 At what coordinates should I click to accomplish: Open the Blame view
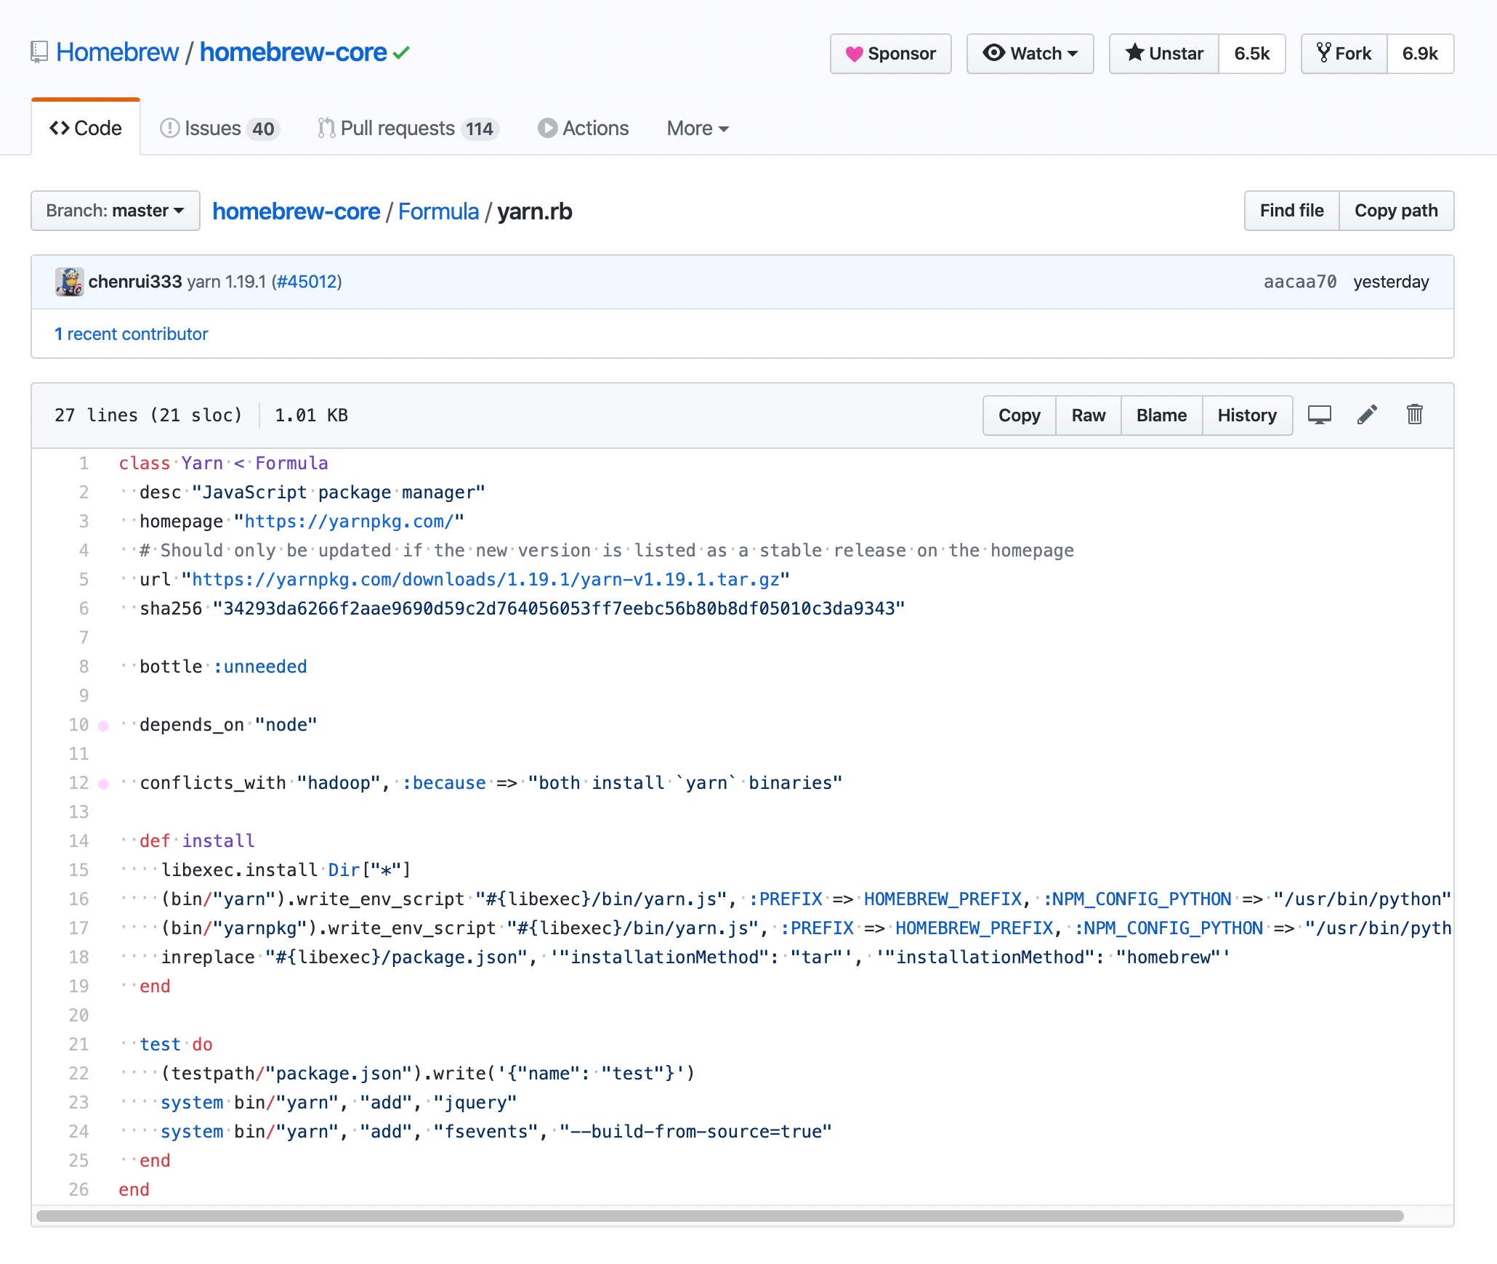coord(1161,416)
